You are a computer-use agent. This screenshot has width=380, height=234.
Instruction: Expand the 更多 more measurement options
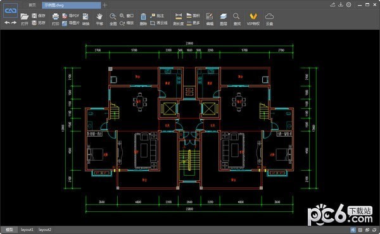point(193,23)
